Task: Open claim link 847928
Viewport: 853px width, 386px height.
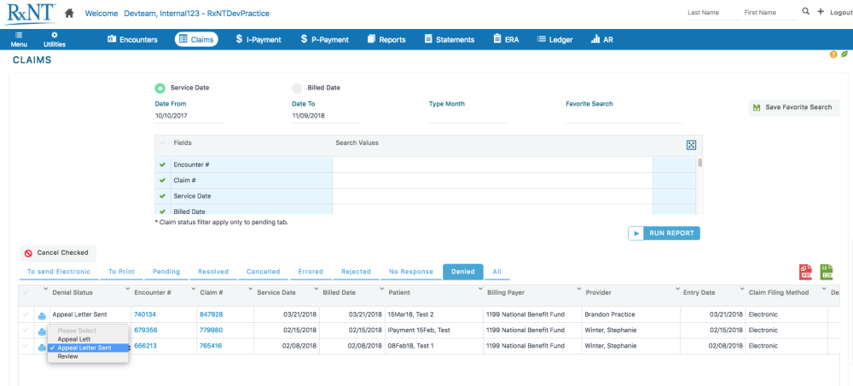Action: tap(211, 314)
